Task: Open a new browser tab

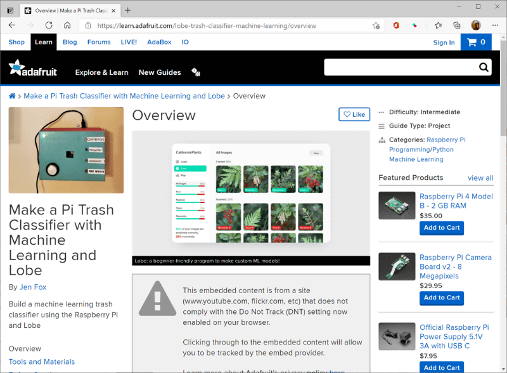Action: [128, 10]
